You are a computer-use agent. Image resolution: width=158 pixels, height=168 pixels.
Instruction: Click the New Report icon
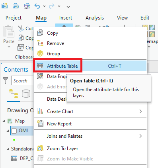40,123
